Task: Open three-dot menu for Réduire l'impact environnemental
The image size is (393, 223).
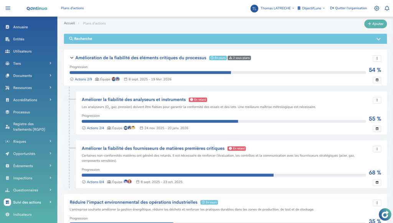Action: [377, 203]
